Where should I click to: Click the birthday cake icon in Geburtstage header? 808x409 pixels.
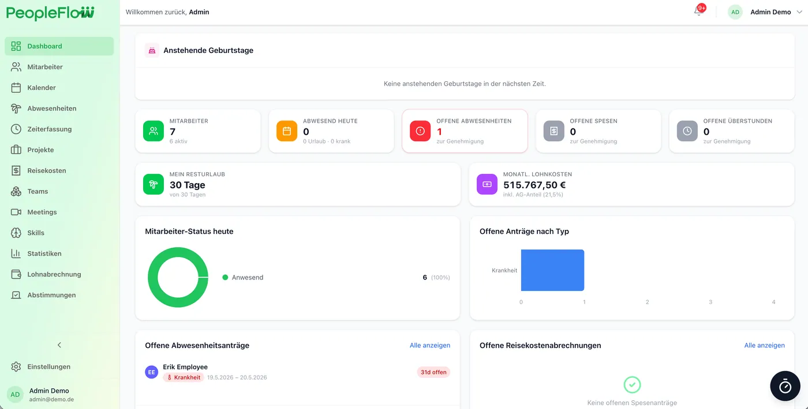pyautogui.click(x=152, y=50)
